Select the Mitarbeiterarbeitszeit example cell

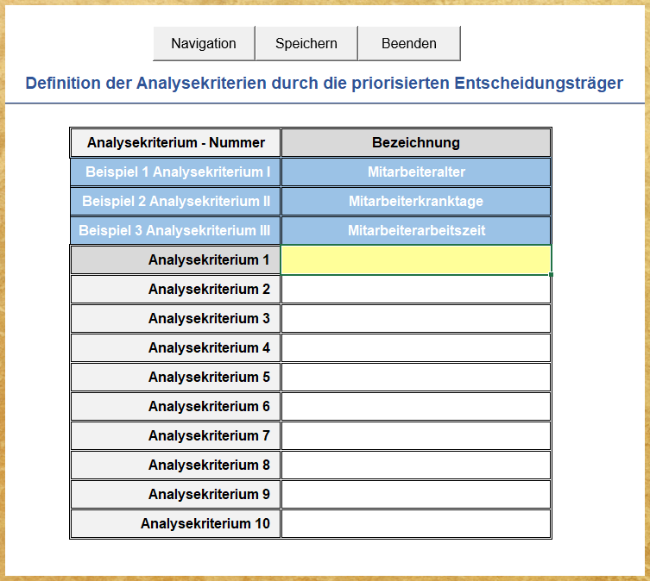point(415,230)
